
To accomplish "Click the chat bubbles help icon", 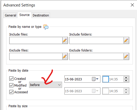I will coord(46,27).
